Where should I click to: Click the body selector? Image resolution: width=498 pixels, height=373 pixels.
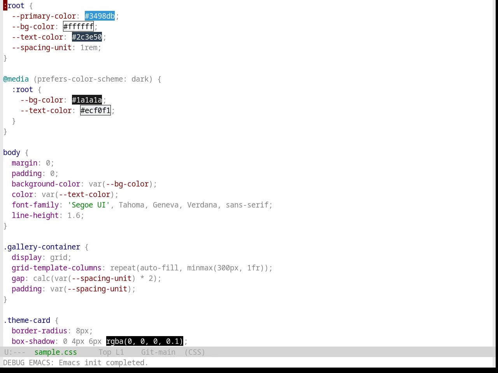pyautogui.click(x=12, y=152)
